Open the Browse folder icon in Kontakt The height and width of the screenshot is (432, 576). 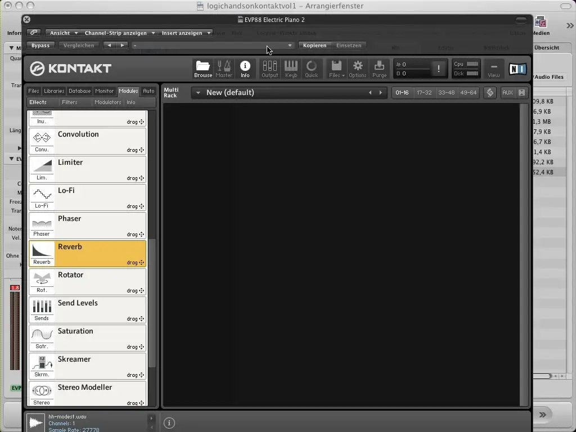[202, 69]
